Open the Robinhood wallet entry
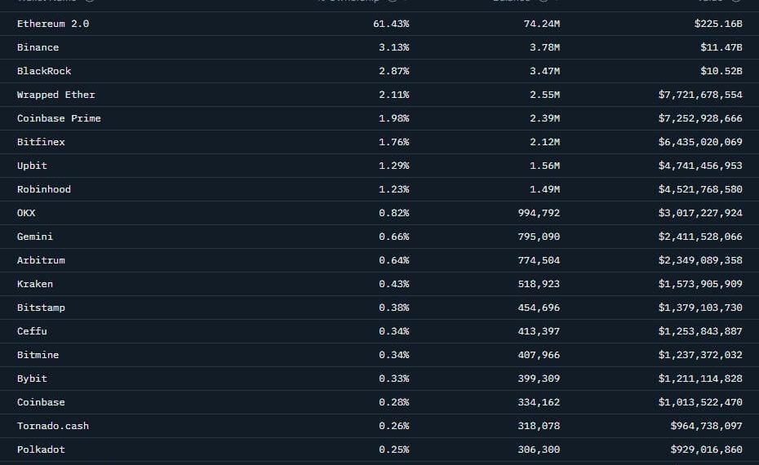Image resolution: width=759 pixels, height=465 pixels. coord(44,189)
